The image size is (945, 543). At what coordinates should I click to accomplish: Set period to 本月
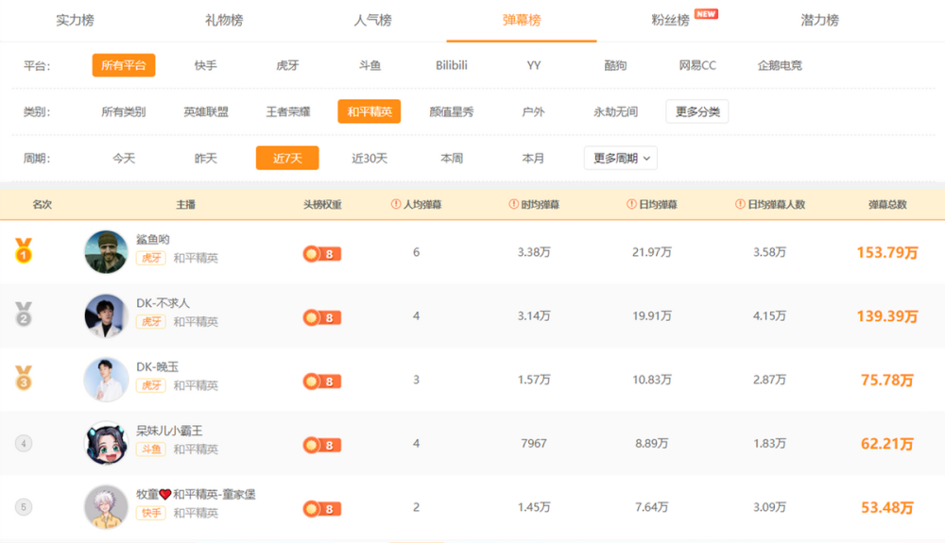[533, 159]
